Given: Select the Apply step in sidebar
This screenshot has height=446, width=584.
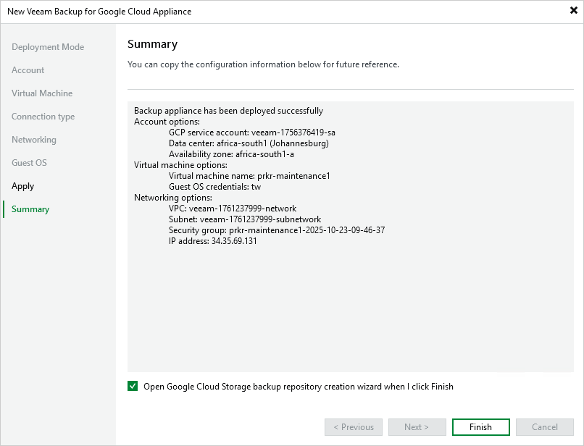Looking at the screenshot, I should click(22, 186).
